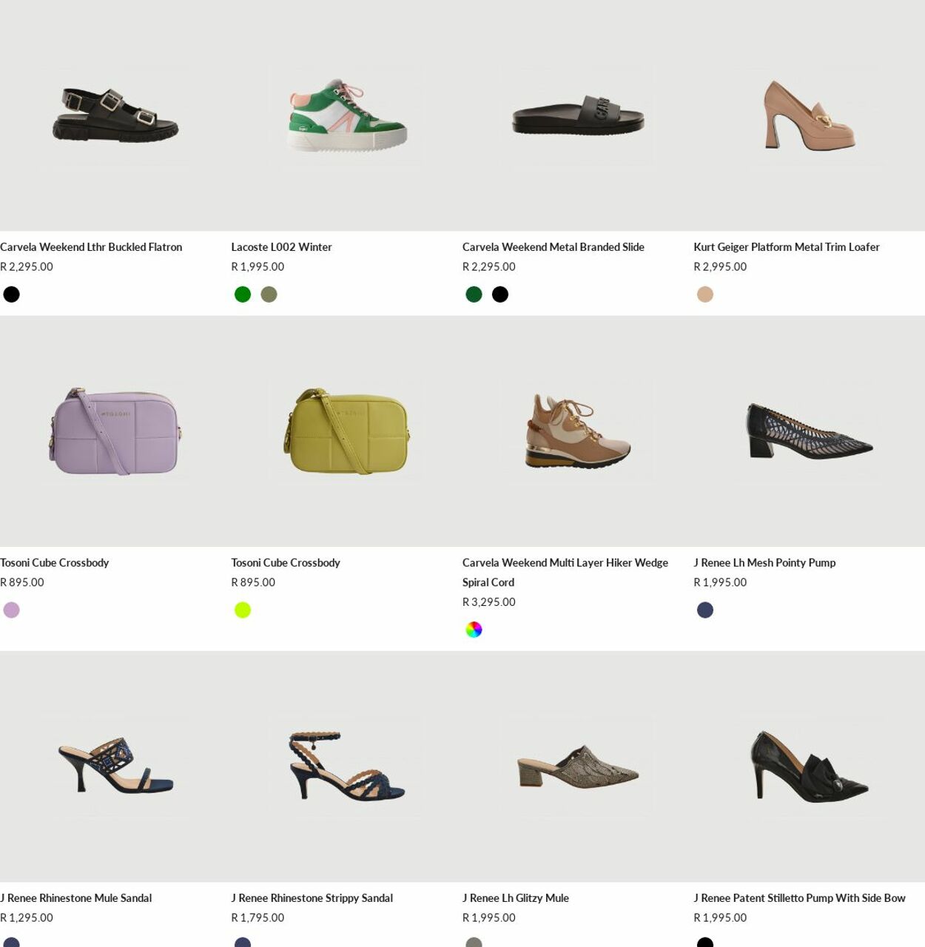The image size is (925, 947).
Task: Click the R 1,995.00 price of Mesh Pointy Pump
Action: click(720, 583)
